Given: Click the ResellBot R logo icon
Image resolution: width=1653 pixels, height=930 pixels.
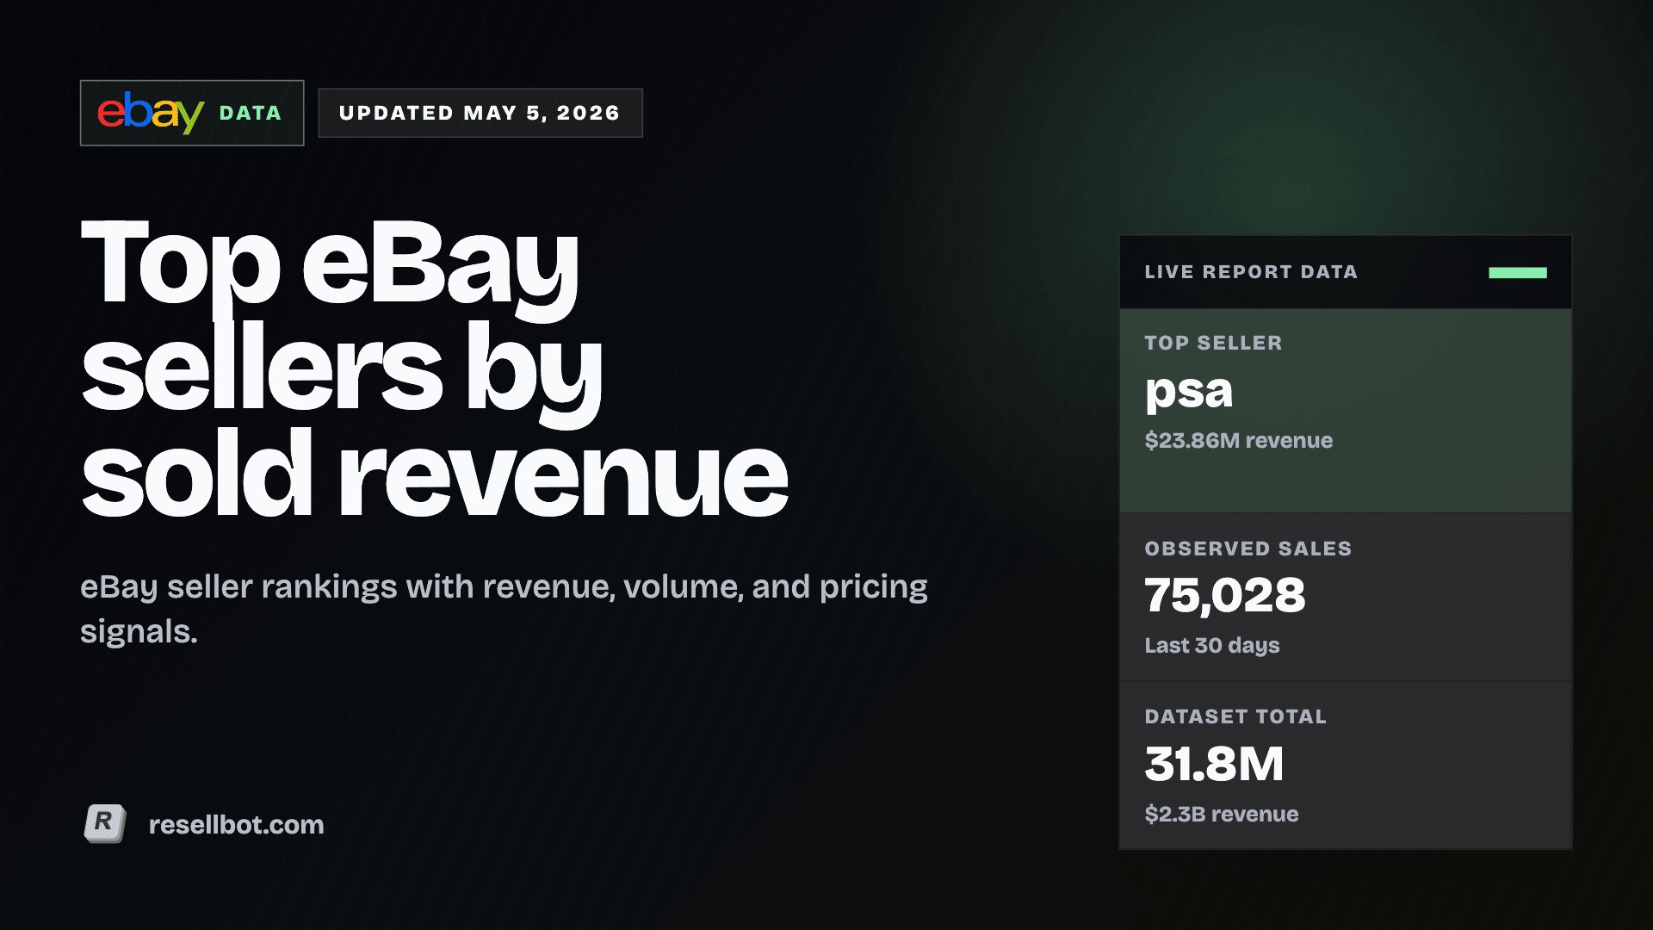Looking at the screenshot, I should click(105, 824).
